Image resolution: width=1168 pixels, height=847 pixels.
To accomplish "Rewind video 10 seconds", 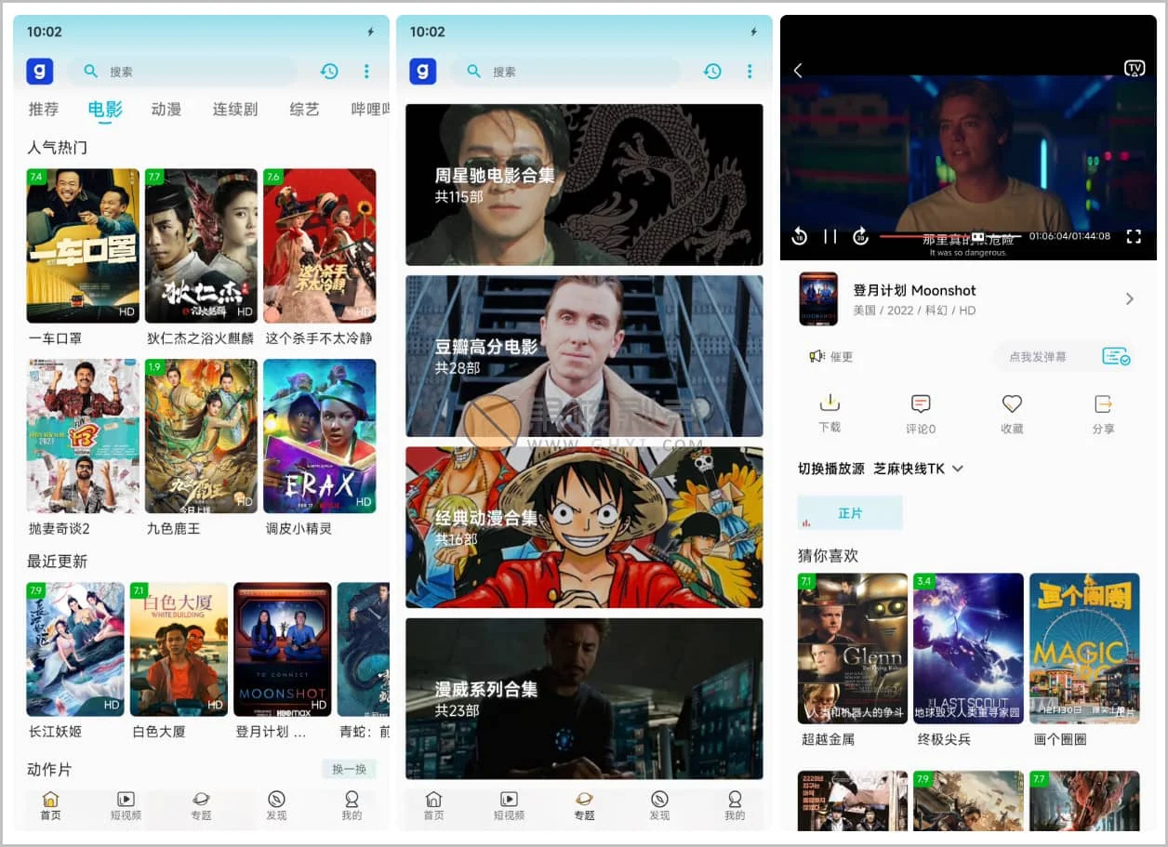I will [x=799, y=236].
